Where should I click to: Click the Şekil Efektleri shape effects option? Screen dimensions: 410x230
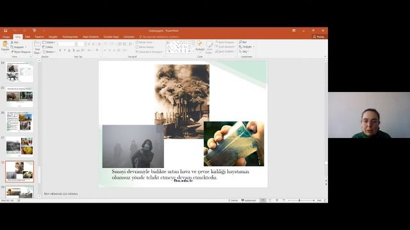pyautogui.click(x=225, y=52)
